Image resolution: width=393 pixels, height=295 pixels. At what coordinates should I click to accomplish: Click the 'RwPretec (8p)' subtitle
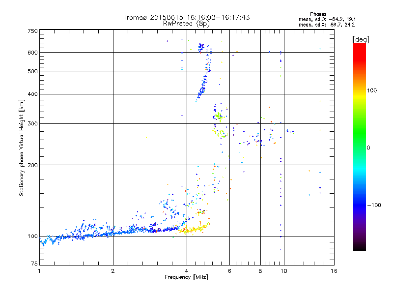point(186,24)
